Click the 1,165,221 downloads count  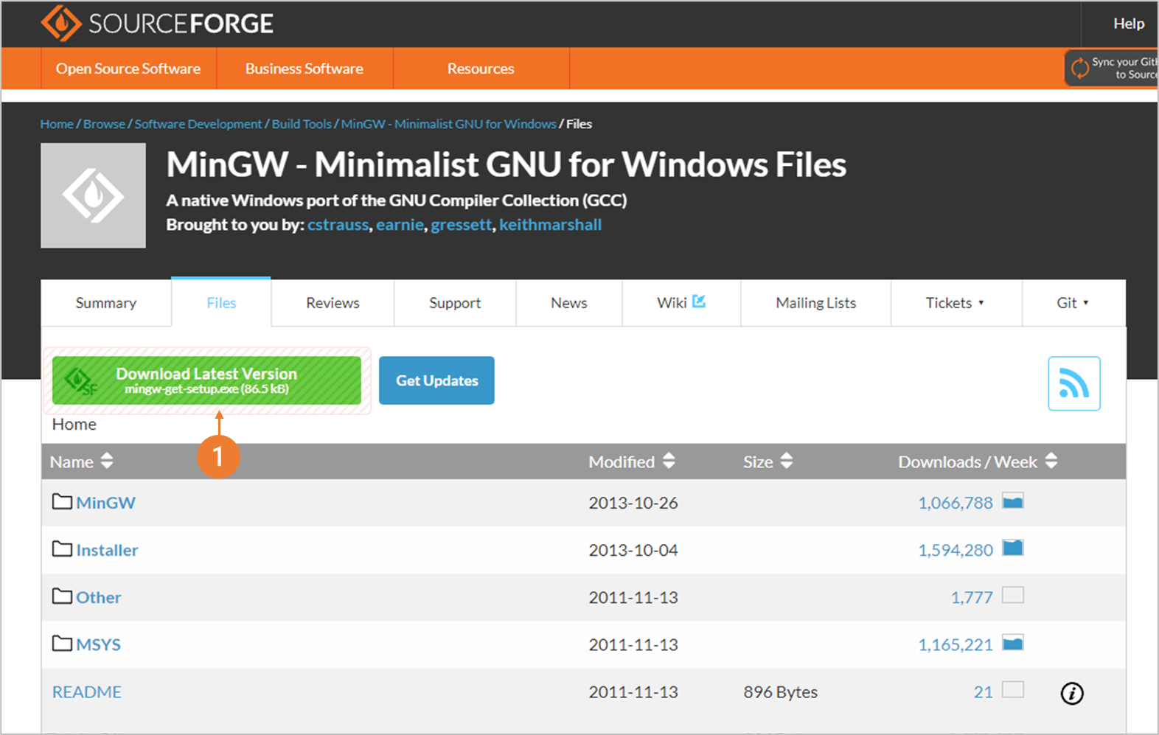click(955, 644)
